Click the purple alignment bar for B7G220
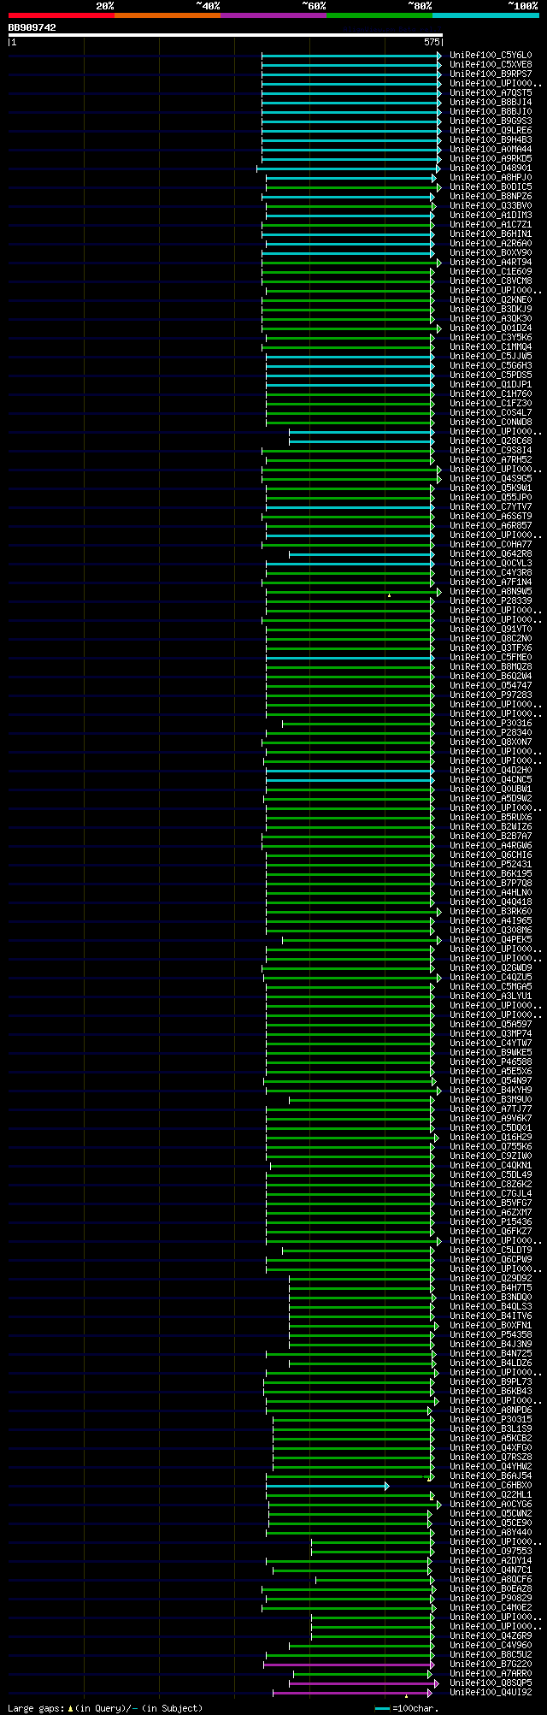This screenshot has height=1715, width=547. pyautogui.click(x=349, y=1665)
